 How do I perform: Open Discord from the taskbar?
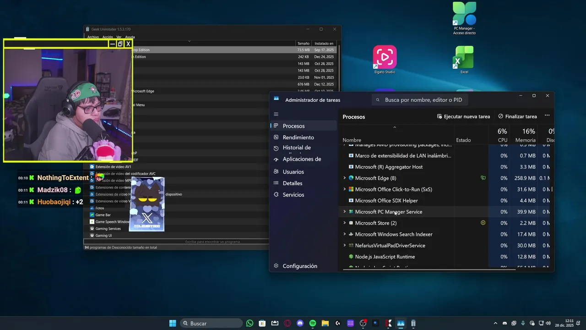[x=300, y=323]
